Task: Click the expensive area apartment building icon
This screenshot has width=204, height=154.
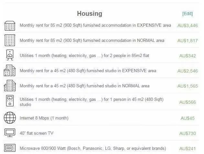Action: pyautogui.click(x=10, y=25)
